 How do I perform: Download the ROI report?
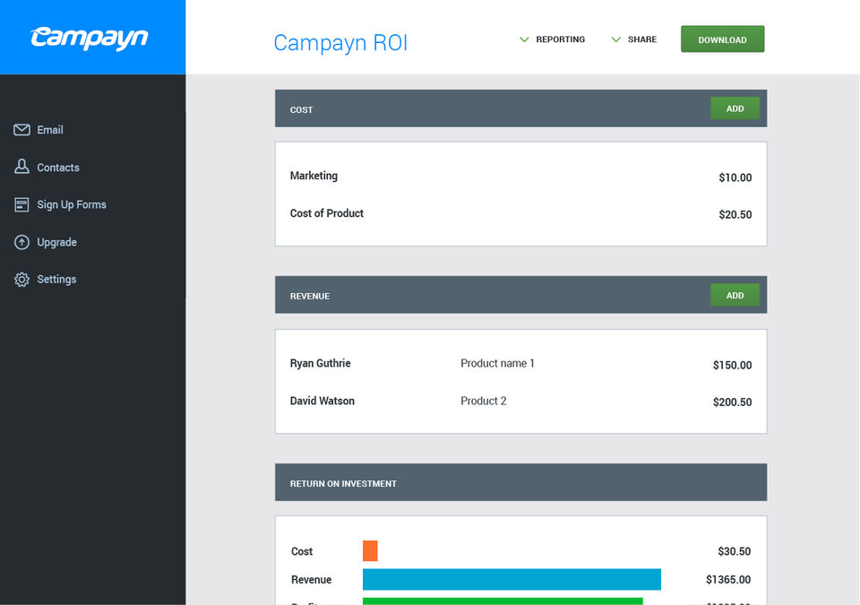(722, 39)
